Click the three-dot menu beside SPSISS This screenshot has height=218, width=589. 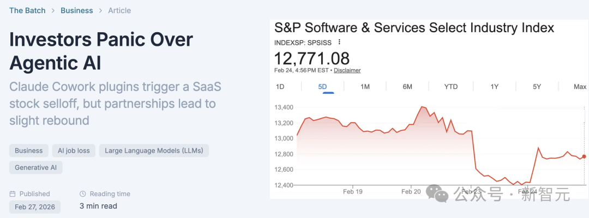point(339,42)
